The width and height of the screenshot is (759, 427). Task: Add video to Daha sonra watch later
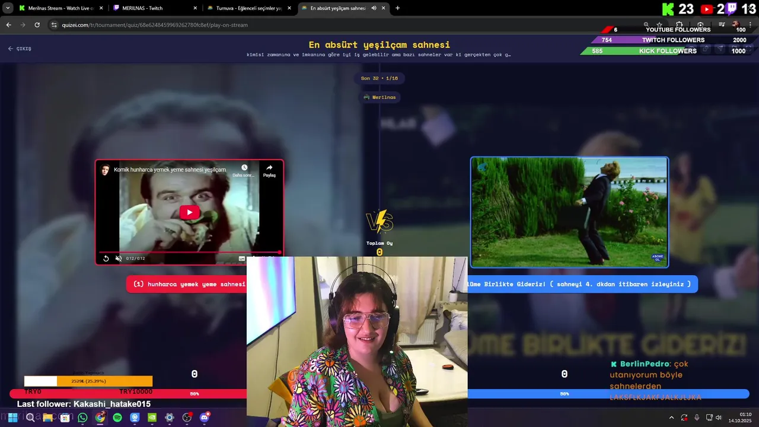[x=244, y=171]
